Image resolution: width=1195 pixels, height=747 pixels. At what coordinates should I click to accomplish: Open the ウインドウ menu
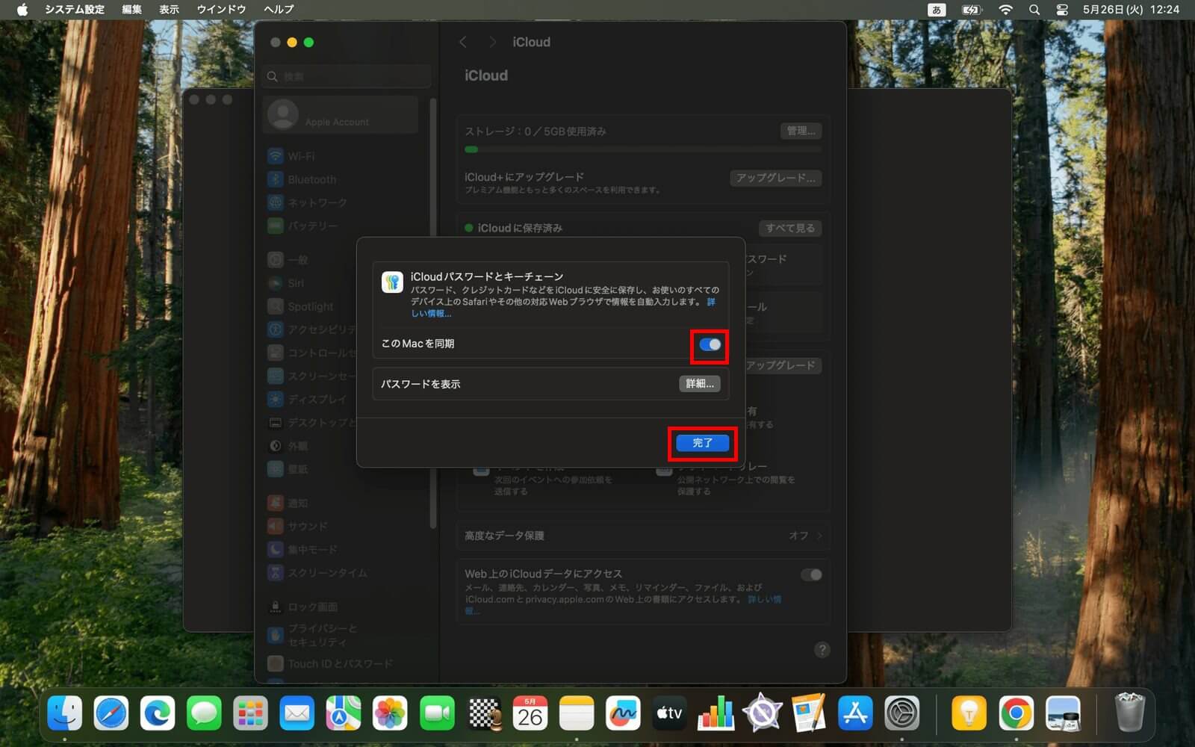coord(221,10)
